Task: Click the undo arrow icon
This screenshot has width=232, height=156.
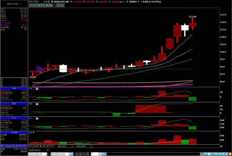Action: [x=219, y=154]
